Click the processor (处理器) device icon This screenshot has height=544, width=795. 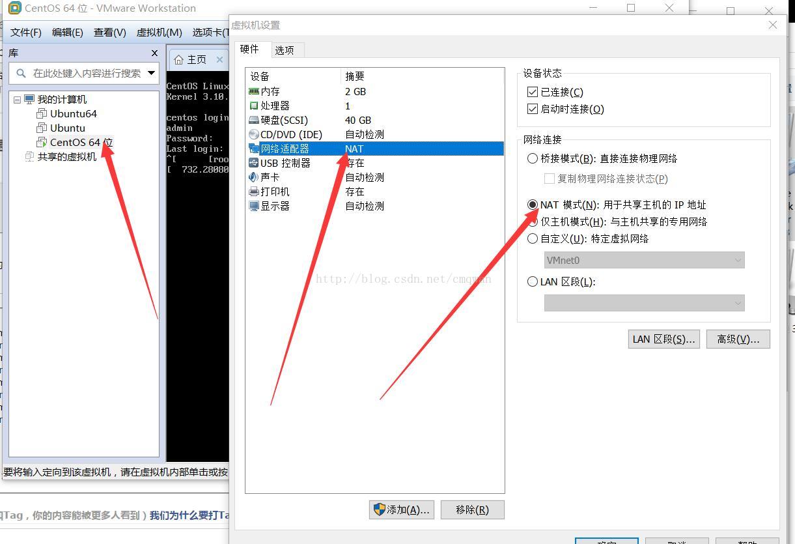tap(254, 106)
